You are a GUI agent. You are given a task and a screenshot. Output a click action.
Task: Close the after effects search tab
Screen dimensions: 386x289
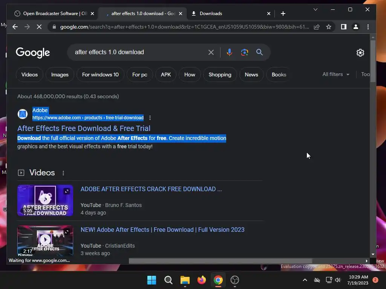[181, 14]
